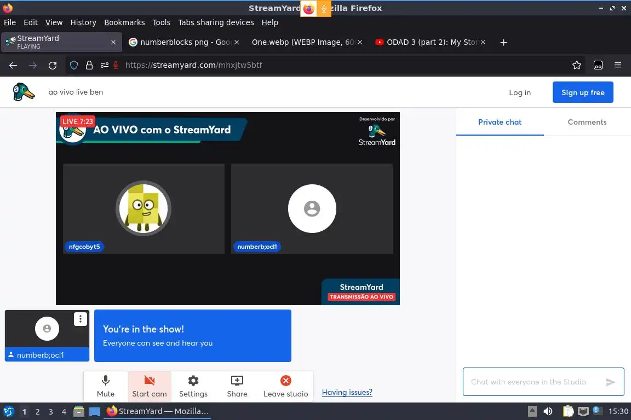Screen dimensions: 631x420
Task: Click the Log in link
Action: 519,92
